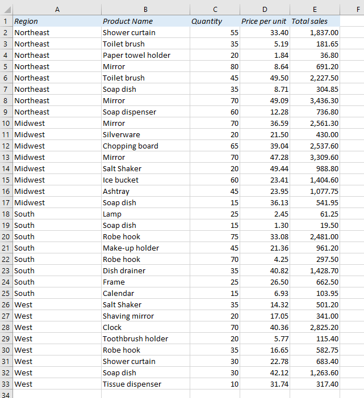Select the Chopping board cell
Image resolution: width=364 pixels, height=398 pixels.
coord(145,146)
